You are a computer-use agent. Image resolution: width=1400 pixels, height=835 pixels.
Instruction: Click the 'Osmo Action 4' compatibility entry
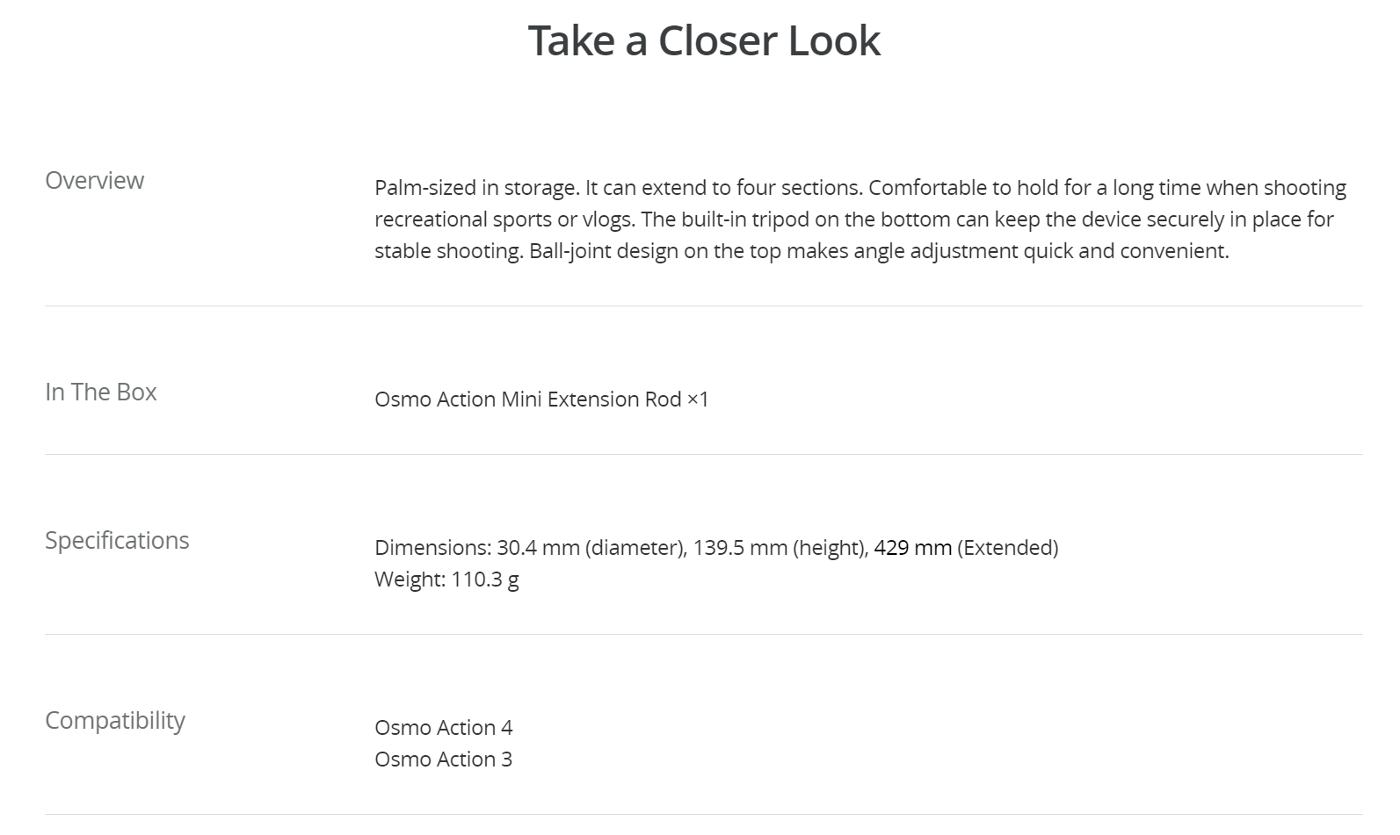tap(444, 728)
